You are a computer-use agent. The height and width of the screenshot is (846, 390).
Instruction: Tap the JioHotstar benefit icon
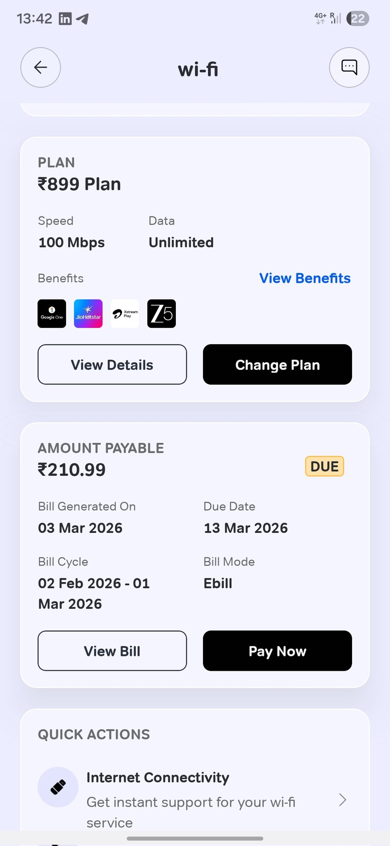coord(88,314)
